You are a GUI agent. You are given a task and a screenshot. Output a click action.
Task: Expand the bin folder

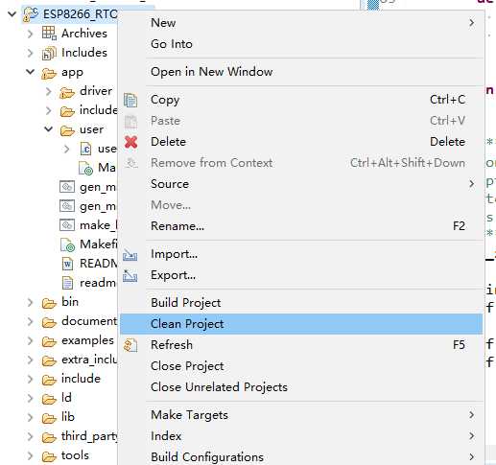pos(30,302)
